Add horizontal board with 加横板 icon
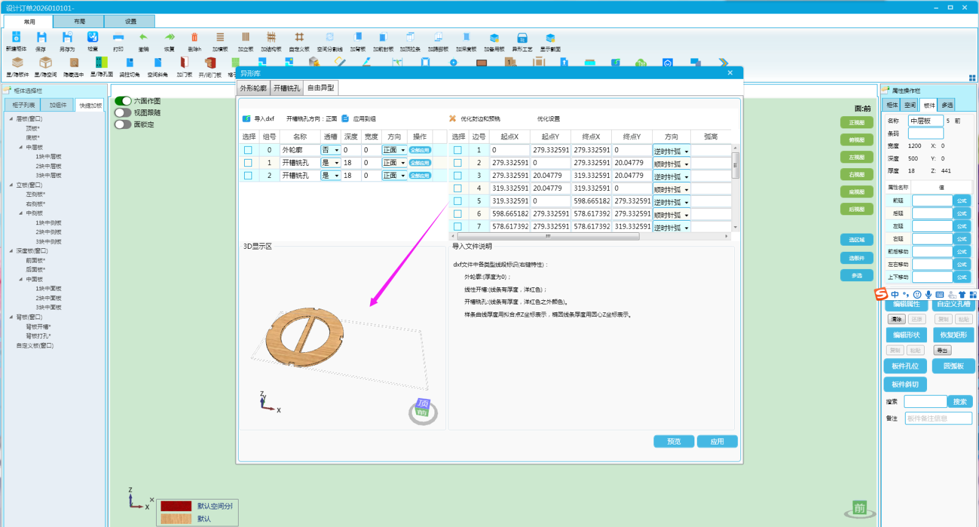This screenshot has width=979, height=527. click(220, 38)
